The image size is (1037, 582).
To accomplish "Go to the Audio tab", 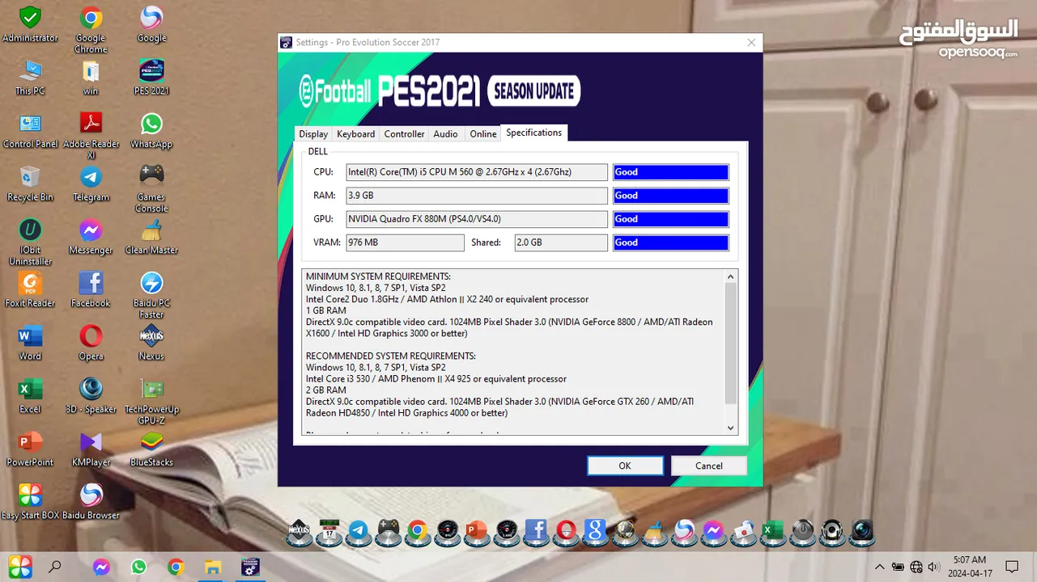I will coord(445,134).
